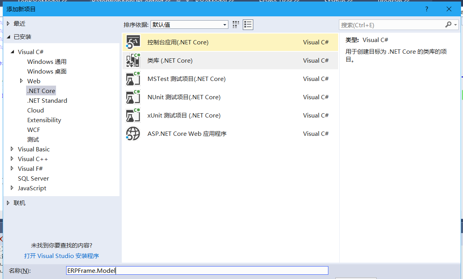Expand the 最近 section
Viewport: 463px width, 279px height.
[x=8, y=23]
